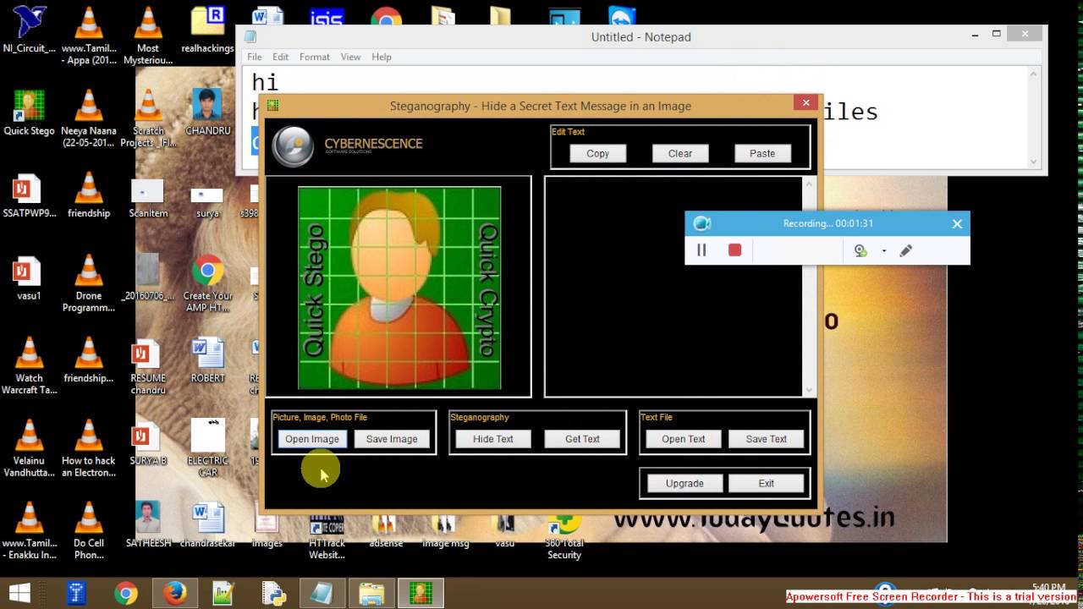1083x609 pixels.
Task: Click the Upgrade button
Action: coord(684,483)
